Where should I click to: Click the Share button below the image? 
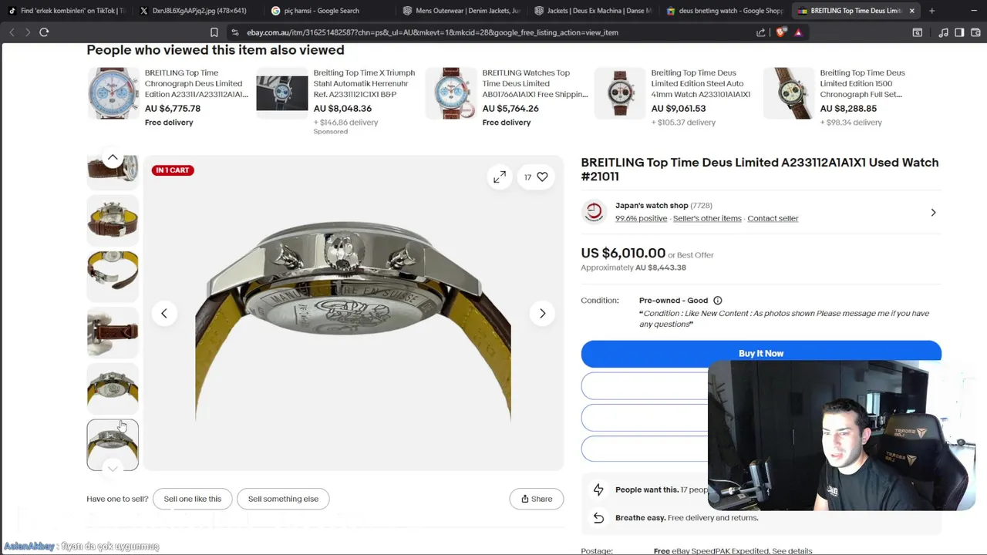click(x=537, y=499)
